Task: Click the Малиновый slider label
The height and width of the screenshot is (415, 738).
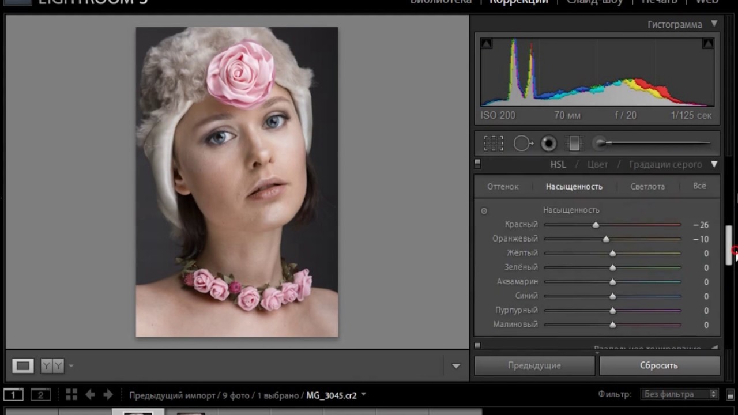Action: pos(515,325)
